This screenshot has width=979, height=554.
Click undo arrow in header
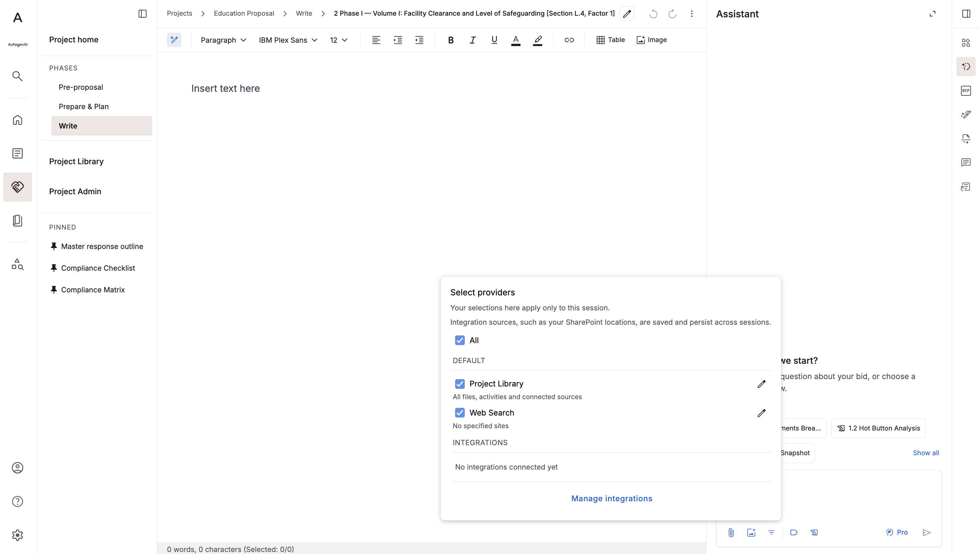click(653, 14)
